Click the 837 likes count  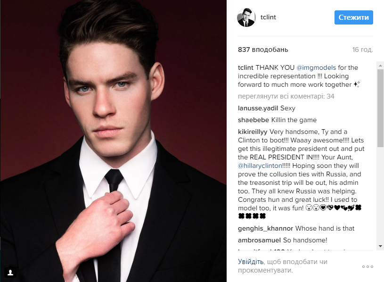coord(263,50)
